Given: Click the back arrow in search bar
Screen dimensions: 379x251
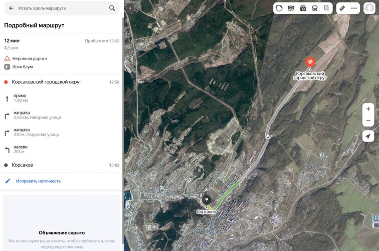Looking at the screenshot, I should 11,9.
